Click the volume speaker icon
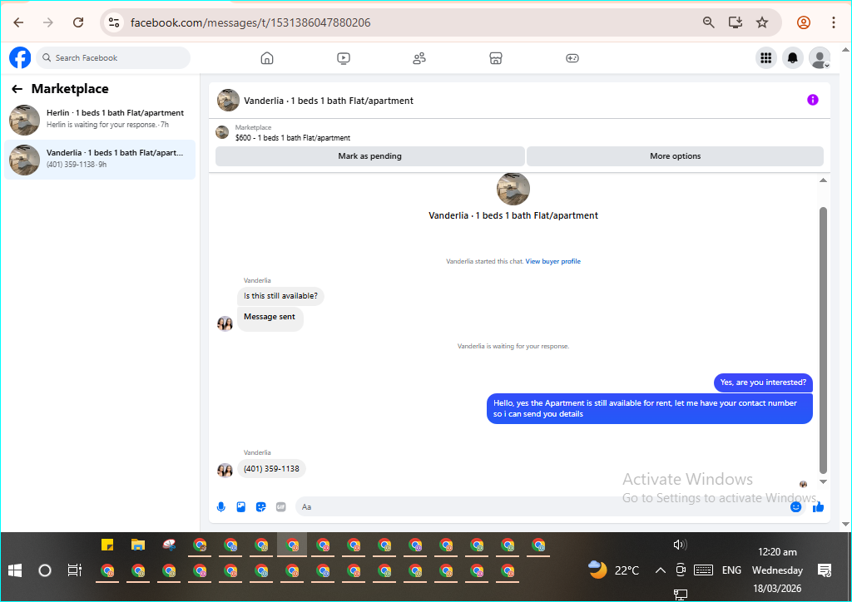Viewport: 852px width, 602px height. (680, 545)
